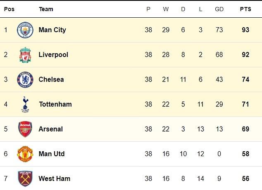Click the Pos column header
Screen dimensions: 262x190
pyautogui.click(x=9, y=9)
